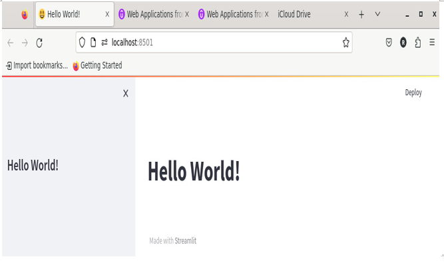Switch to the first Web Applications tab

154,14
